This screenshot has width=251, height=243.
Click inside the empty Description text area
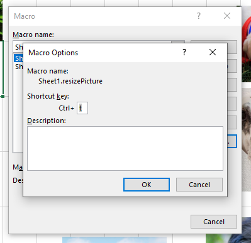(125, 148)
